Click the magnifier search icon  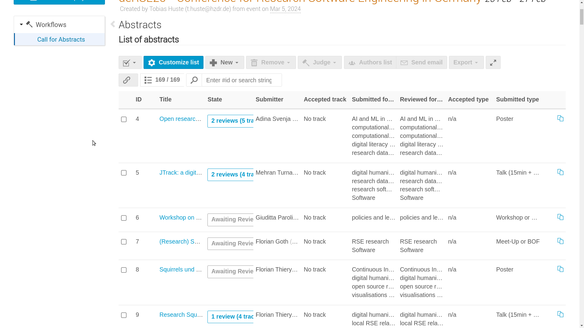[194, 80]
